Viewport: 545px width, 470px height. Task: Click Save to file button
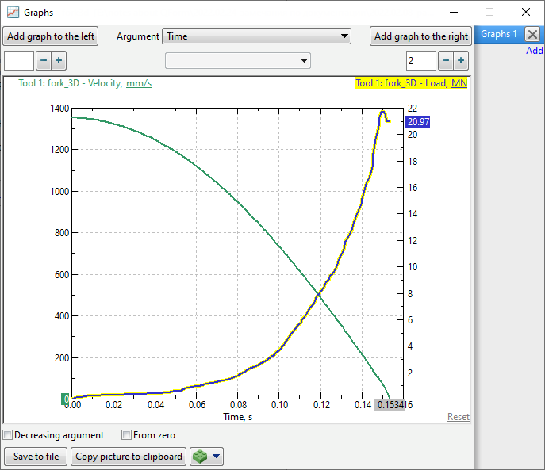point(36,457)
